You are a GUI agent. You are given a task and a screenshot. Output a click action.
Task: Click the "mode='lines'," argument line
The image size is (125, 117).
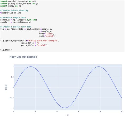[x=47, y=34]
